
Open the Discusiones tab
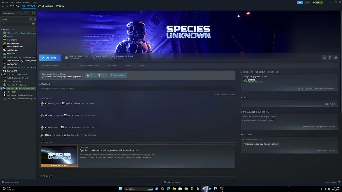(112, 65)
